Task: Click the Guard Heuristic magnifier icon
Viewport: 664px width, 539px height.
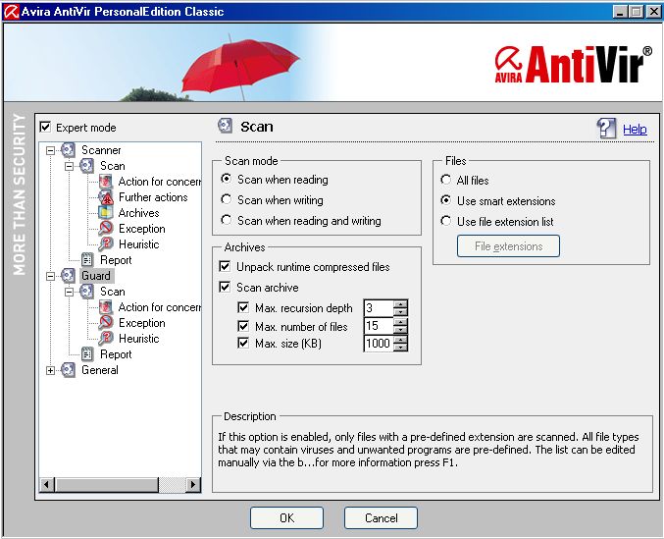Action: (106, 338)
